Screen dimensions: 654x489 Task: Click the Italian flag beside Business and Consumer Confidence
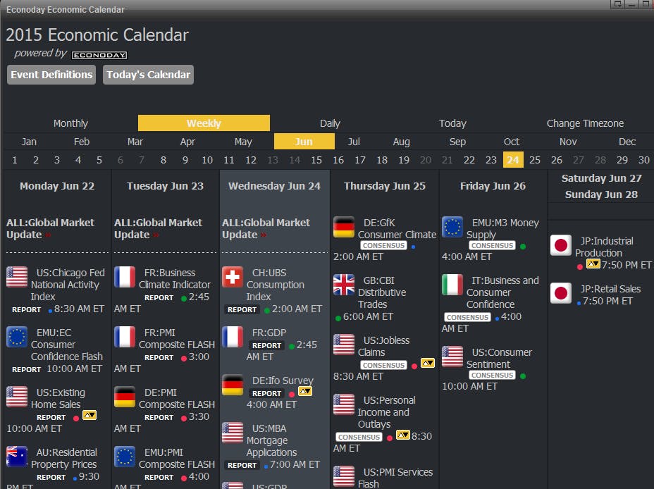pos(452,285)
